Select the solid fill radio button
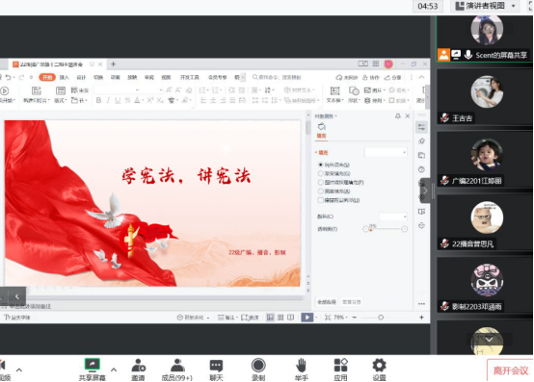 click(320, 165)
